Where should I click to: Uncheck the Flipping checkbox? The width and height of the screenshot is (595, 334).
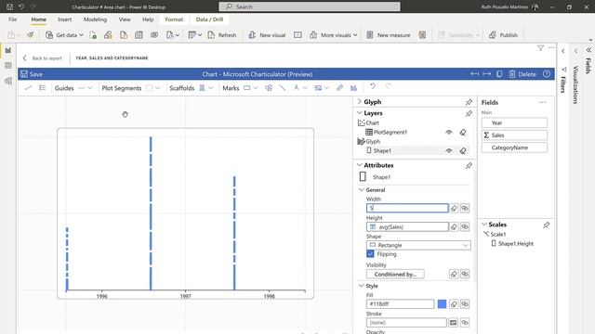pos(370,254)
